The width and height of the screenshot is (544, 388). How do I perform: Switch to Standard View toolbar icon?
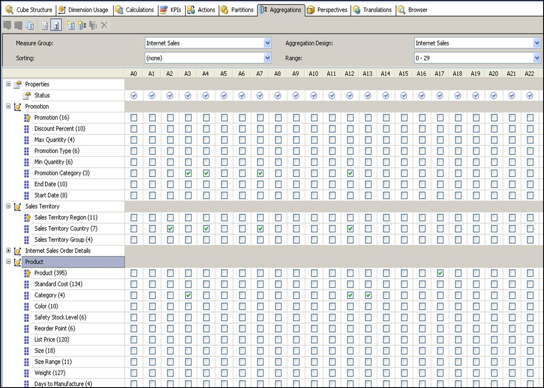[45, 26]
